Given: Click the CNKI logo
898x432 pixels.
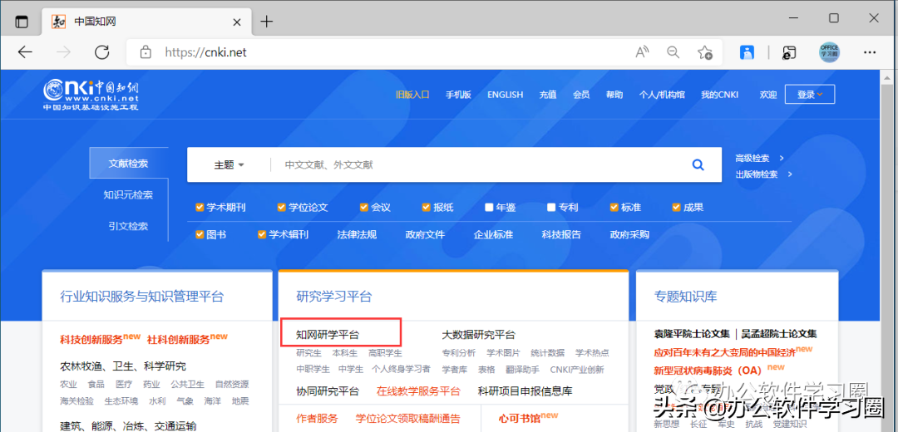Looking at the screenshot, I should (x=91, y=95).
